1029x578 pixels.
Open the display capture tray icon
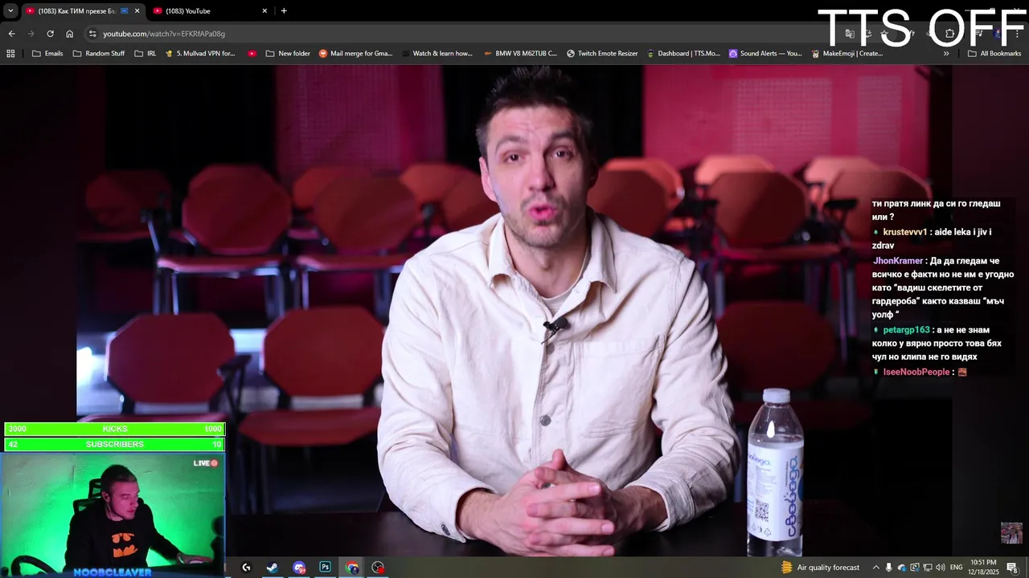click(914, 568)
